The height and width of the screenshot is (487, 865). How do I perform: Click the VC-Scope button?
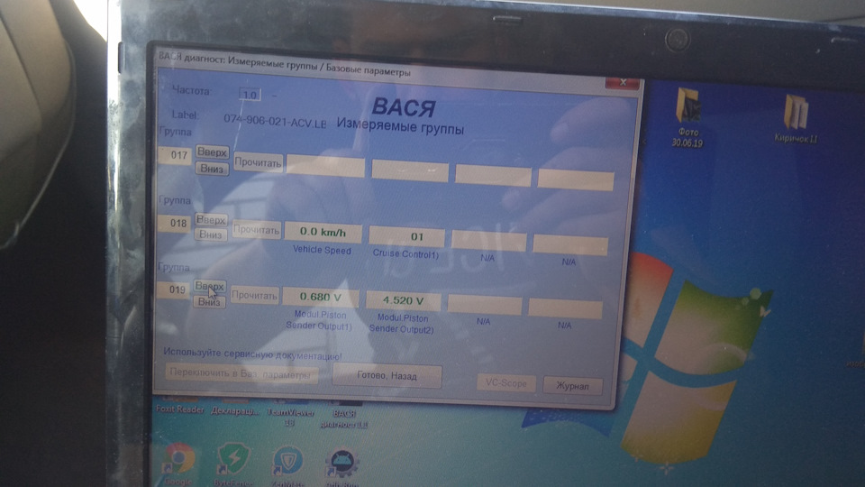click(x=505, y=382)
